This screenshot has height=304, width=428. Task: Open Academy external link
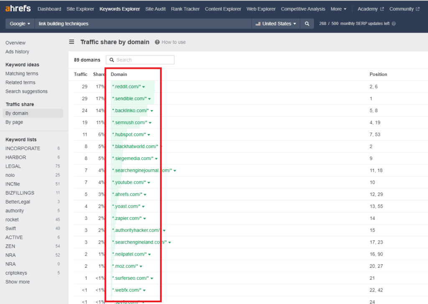pos(371,9)
